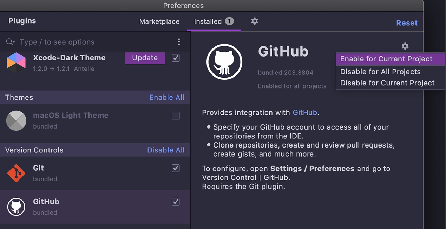The height and width of the screenshot is (229, 446).
Task: Click the 'bundled 203.3804' version text
Action: pos(286,73)
